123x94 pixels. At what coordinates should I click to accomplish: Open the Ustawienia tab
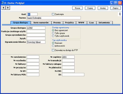(104, 23)
